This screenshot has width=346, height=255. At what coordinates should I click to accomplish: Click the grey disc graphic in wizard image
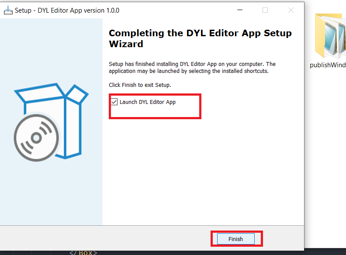36,138
